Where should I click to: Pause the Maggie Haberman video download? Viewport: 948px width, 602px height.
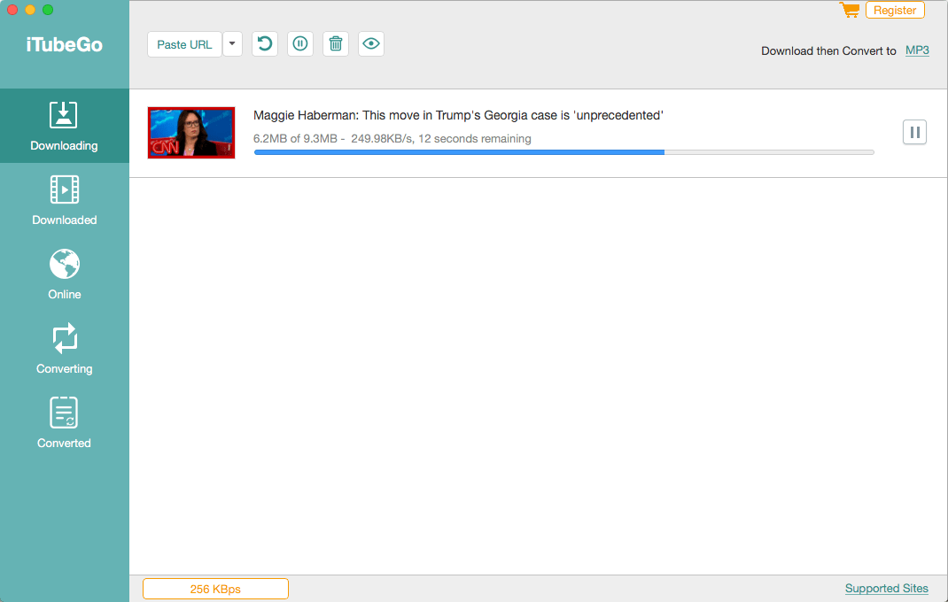[914, 133]
